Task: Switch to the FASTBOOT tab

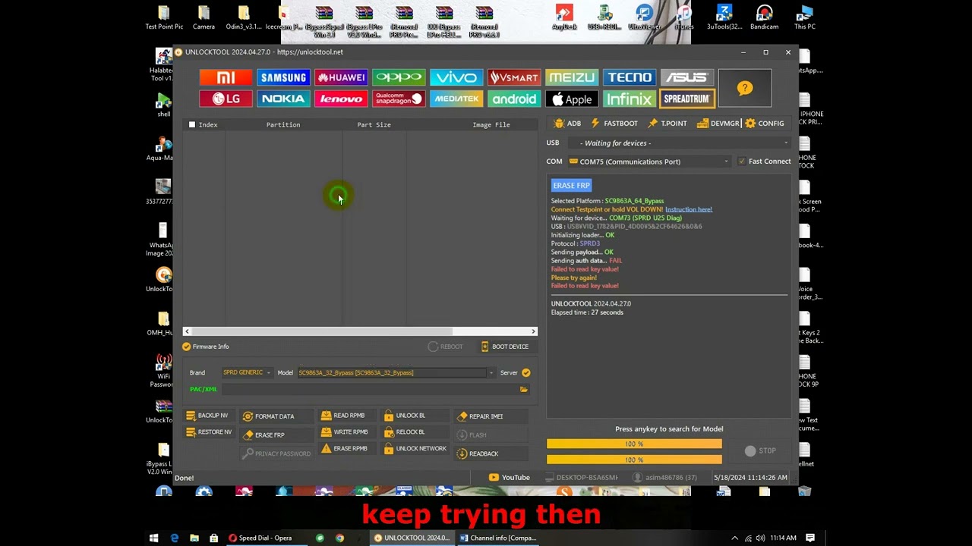Action: coord(614,123)
